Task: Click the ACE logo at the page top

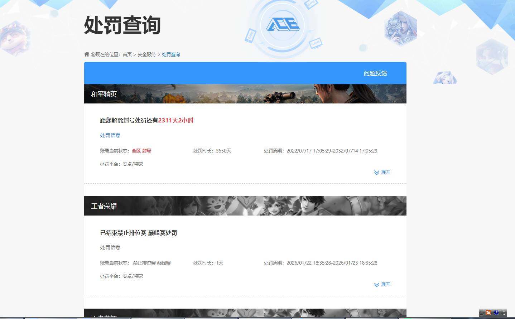Action: [284, 25]
